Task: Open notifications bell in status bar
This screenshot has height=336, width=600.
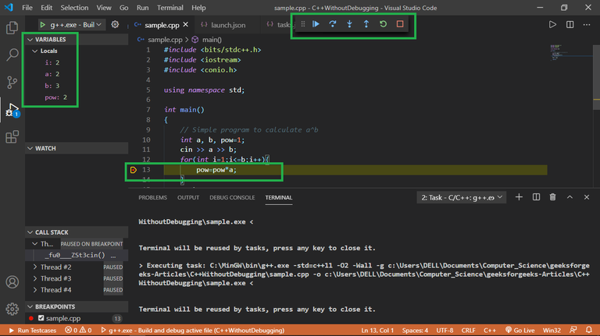Action: click(x=589, y=330)
